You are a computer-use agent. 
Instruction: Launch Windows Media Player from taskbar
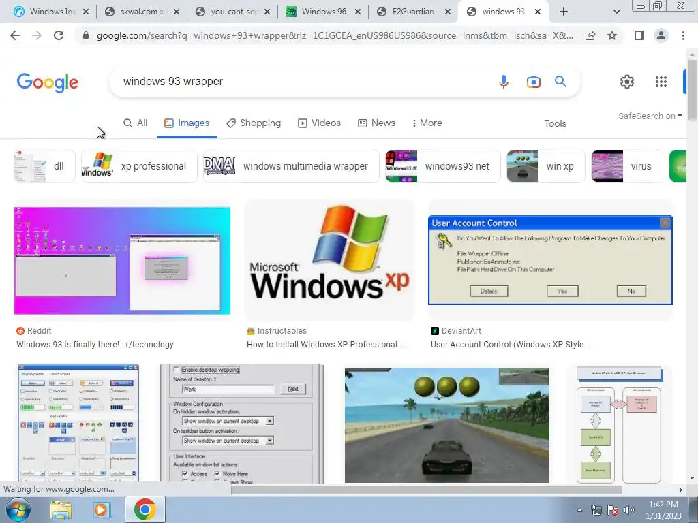pos(101,510)
